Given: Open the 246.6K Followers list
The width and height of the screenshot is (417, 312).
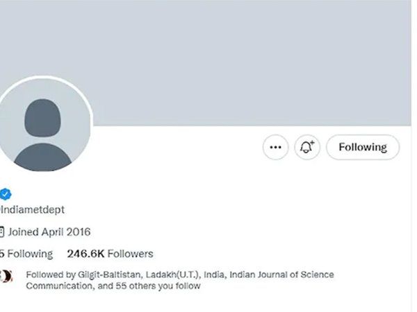Looking at the screenshot, I should tap(110, 254).
